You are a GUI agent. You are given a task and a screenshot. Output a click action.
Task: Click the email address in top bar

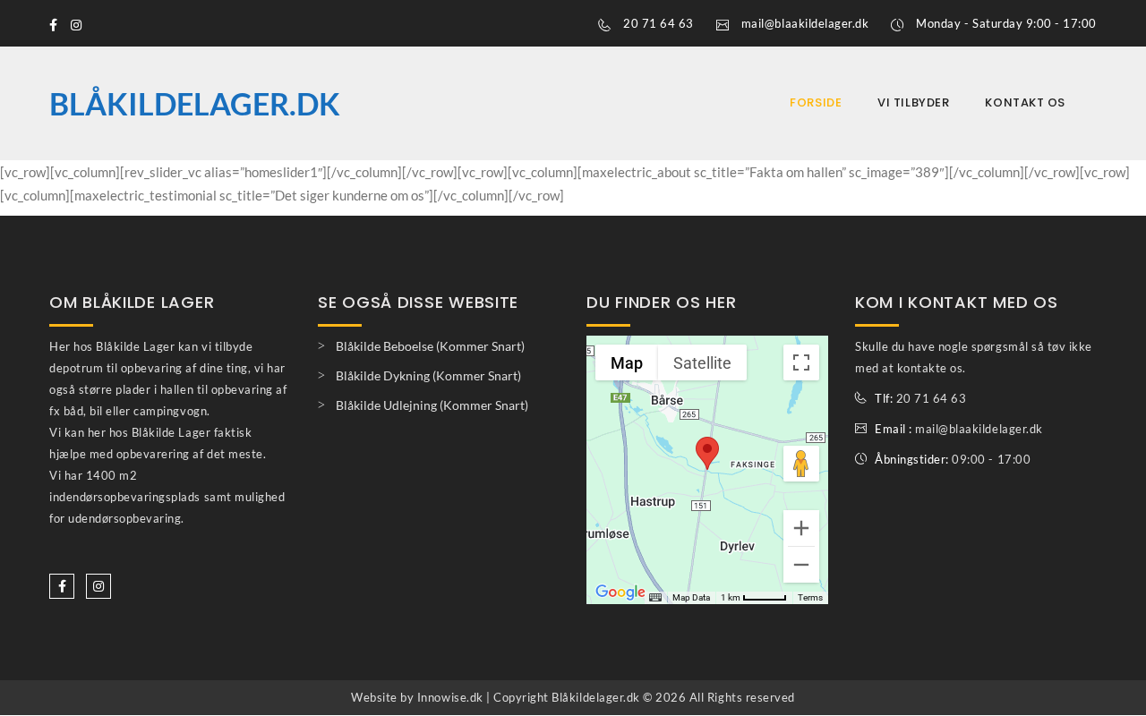click(x=804, y=24)
